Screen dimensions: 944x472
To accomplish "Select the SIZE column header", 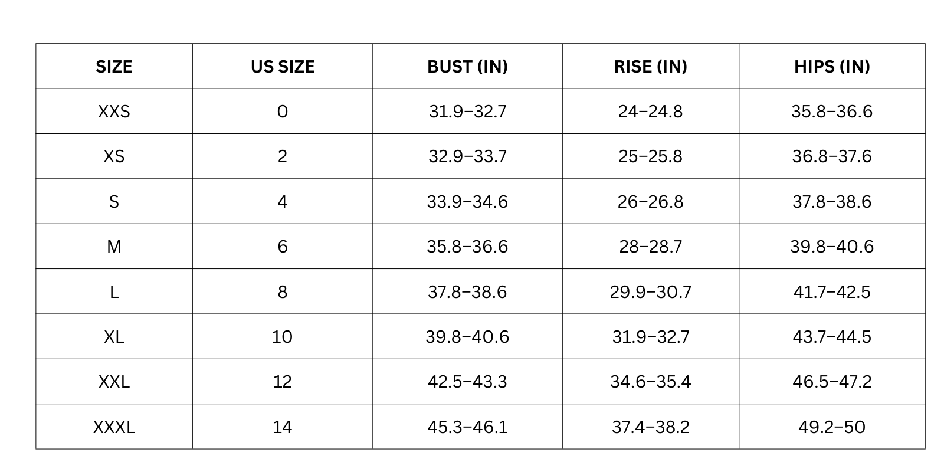I will click(x=114, y=66).
